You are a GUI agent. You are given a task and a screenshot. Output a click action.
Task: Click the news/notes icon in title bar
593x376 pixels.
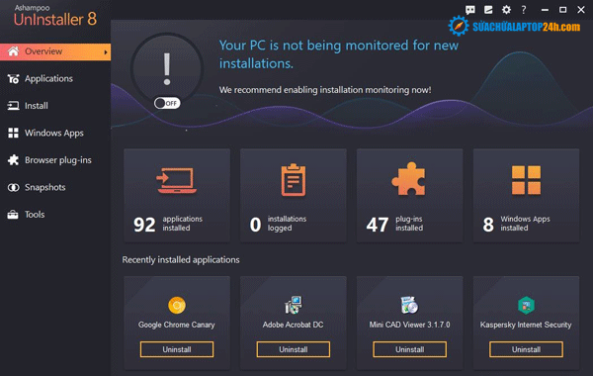(x=488, y=10)
